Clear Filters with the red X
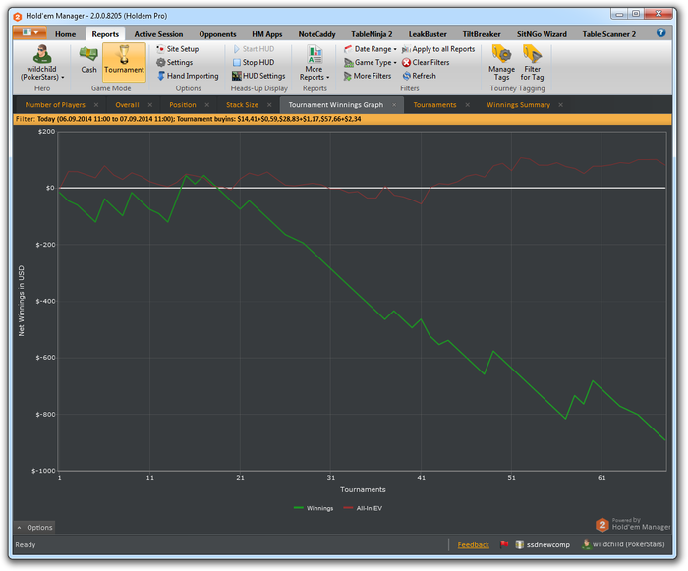Viewport: 688px width, 571px height. click(x=426, y=62)
